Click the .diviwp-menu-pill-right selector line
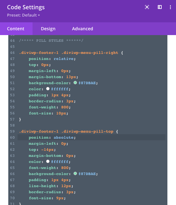Image resolution: width=176 pixels, height=205 pixels. click(71, 53)
